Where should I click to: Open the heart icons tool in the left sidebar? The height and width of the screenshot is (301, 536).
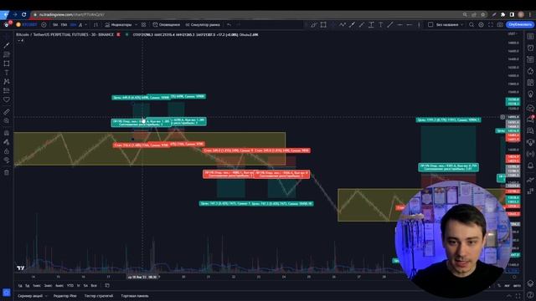pos(7,99)
